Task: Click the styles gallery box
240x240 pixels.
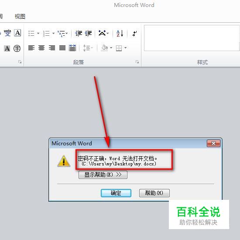Action: tap(192, 38)
